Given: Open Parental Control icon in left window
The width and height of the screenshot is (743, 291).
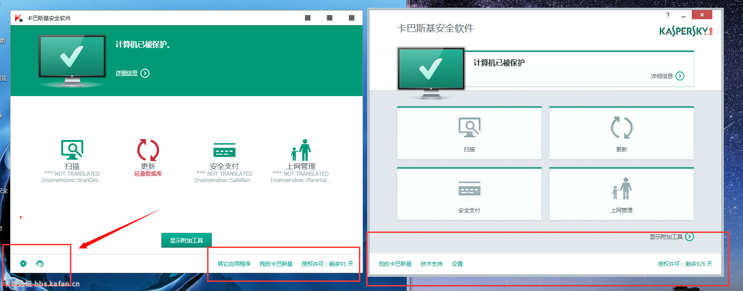Looking at the screenshot, I should click(x=301, y=150).
